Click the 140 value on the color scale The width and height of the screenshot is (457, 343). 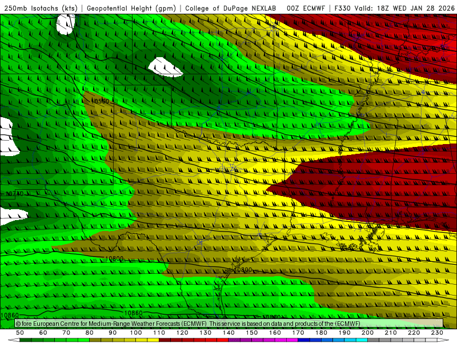click(x=228, y=333)
